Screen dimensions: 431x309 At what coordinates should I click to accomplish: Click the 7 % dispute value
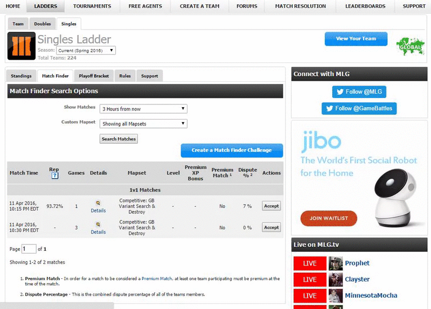(247, 206)
